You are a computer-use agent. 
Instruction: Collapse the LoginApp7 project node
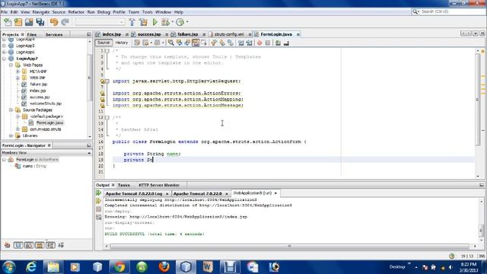click(5, 59)
